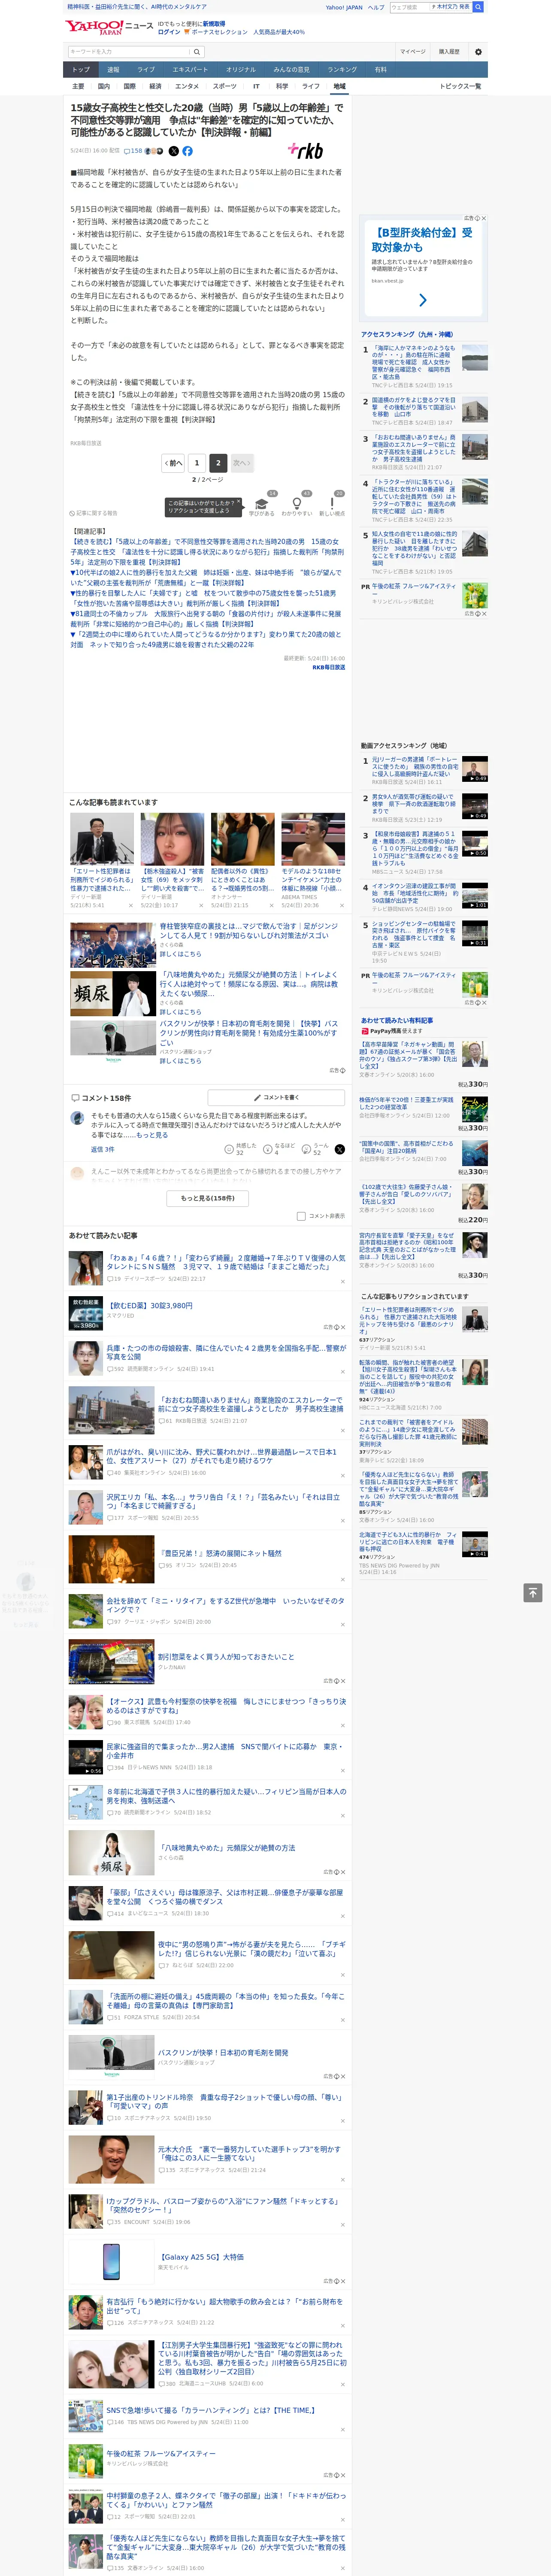Click the キーワードを入力 search field
Image resolution: width=551 pixels, height=2576 pixels.
(x=129, y=52)
